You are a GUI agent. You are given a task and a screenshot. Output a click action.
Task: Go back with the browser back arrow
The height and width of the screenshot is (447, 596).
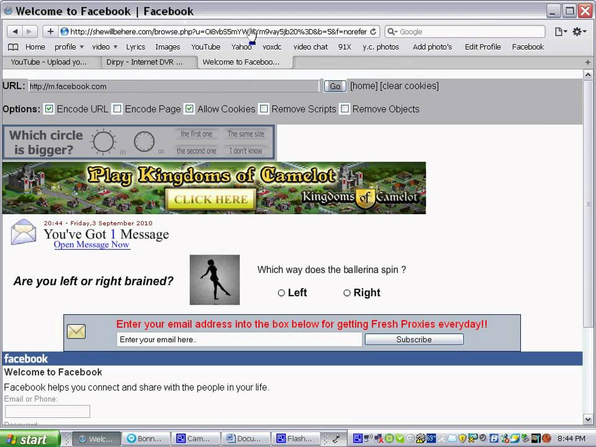point(15,32)
